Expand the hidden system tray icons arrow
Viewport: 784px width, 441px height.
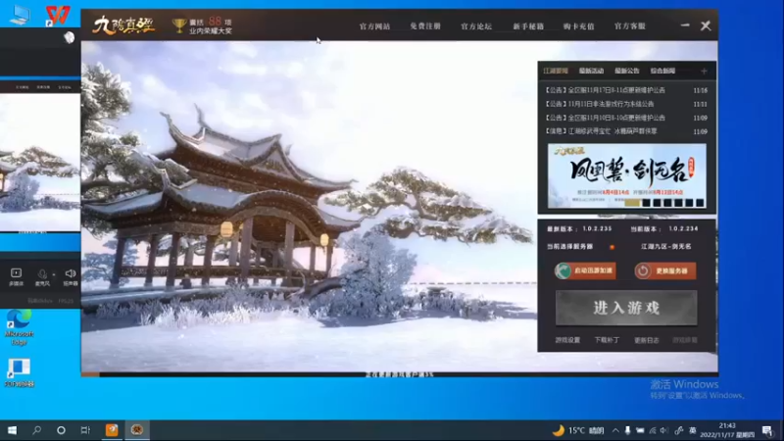pos(615,430)
